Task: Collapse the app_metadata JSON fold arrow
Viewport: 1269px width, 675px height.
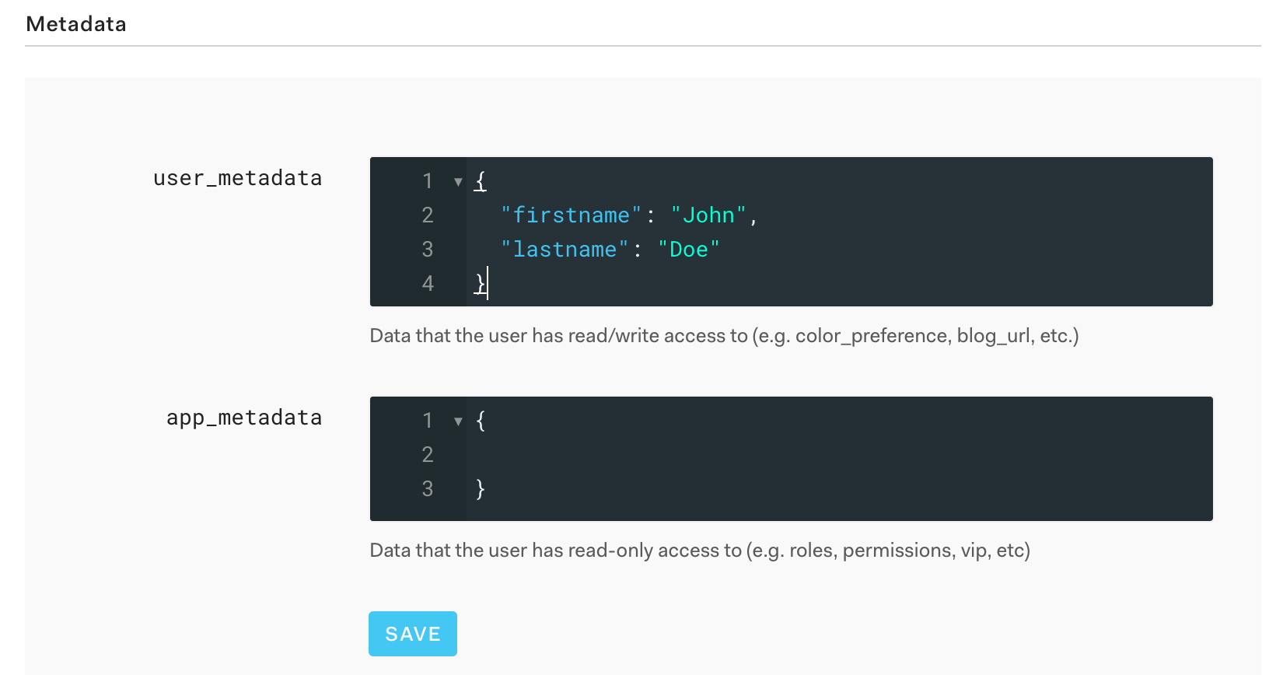Action: [x=458, y=421]
